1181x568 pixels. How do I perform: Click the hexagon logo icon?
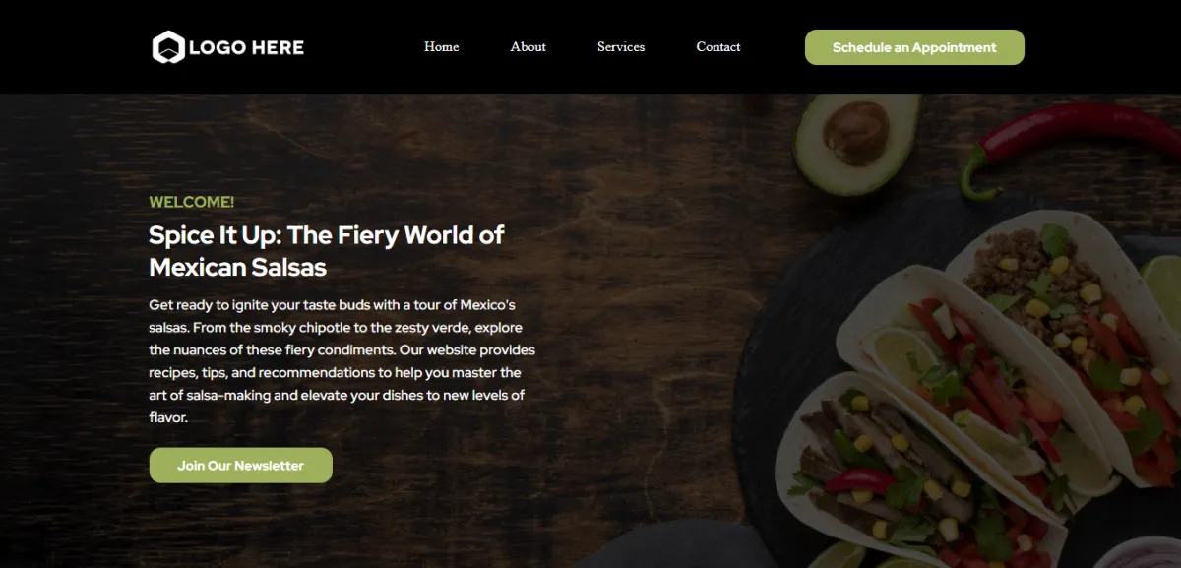(168, 47)
